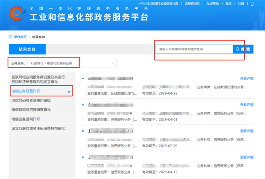Viewport: 265px width, 179px height.
Task: Click the 工业和信息化部政务服务平台 title
Action: [x=89, y=17]
